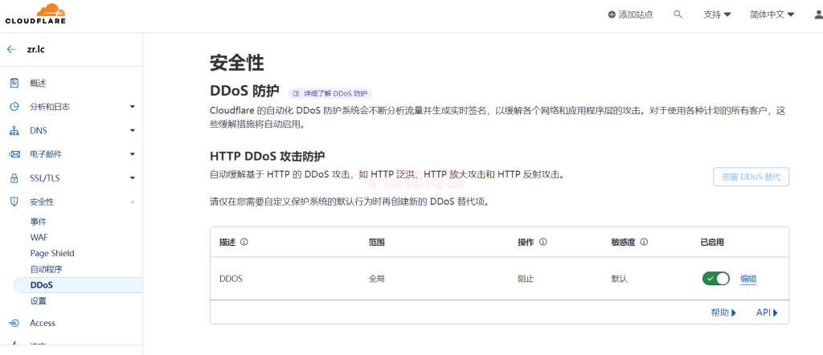Select the DDoS submenu item

point(79,285)
